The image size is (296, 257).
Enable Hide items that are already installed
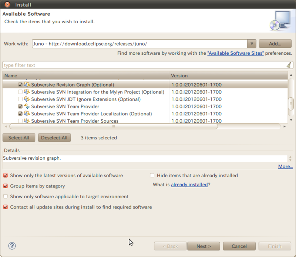152,176
